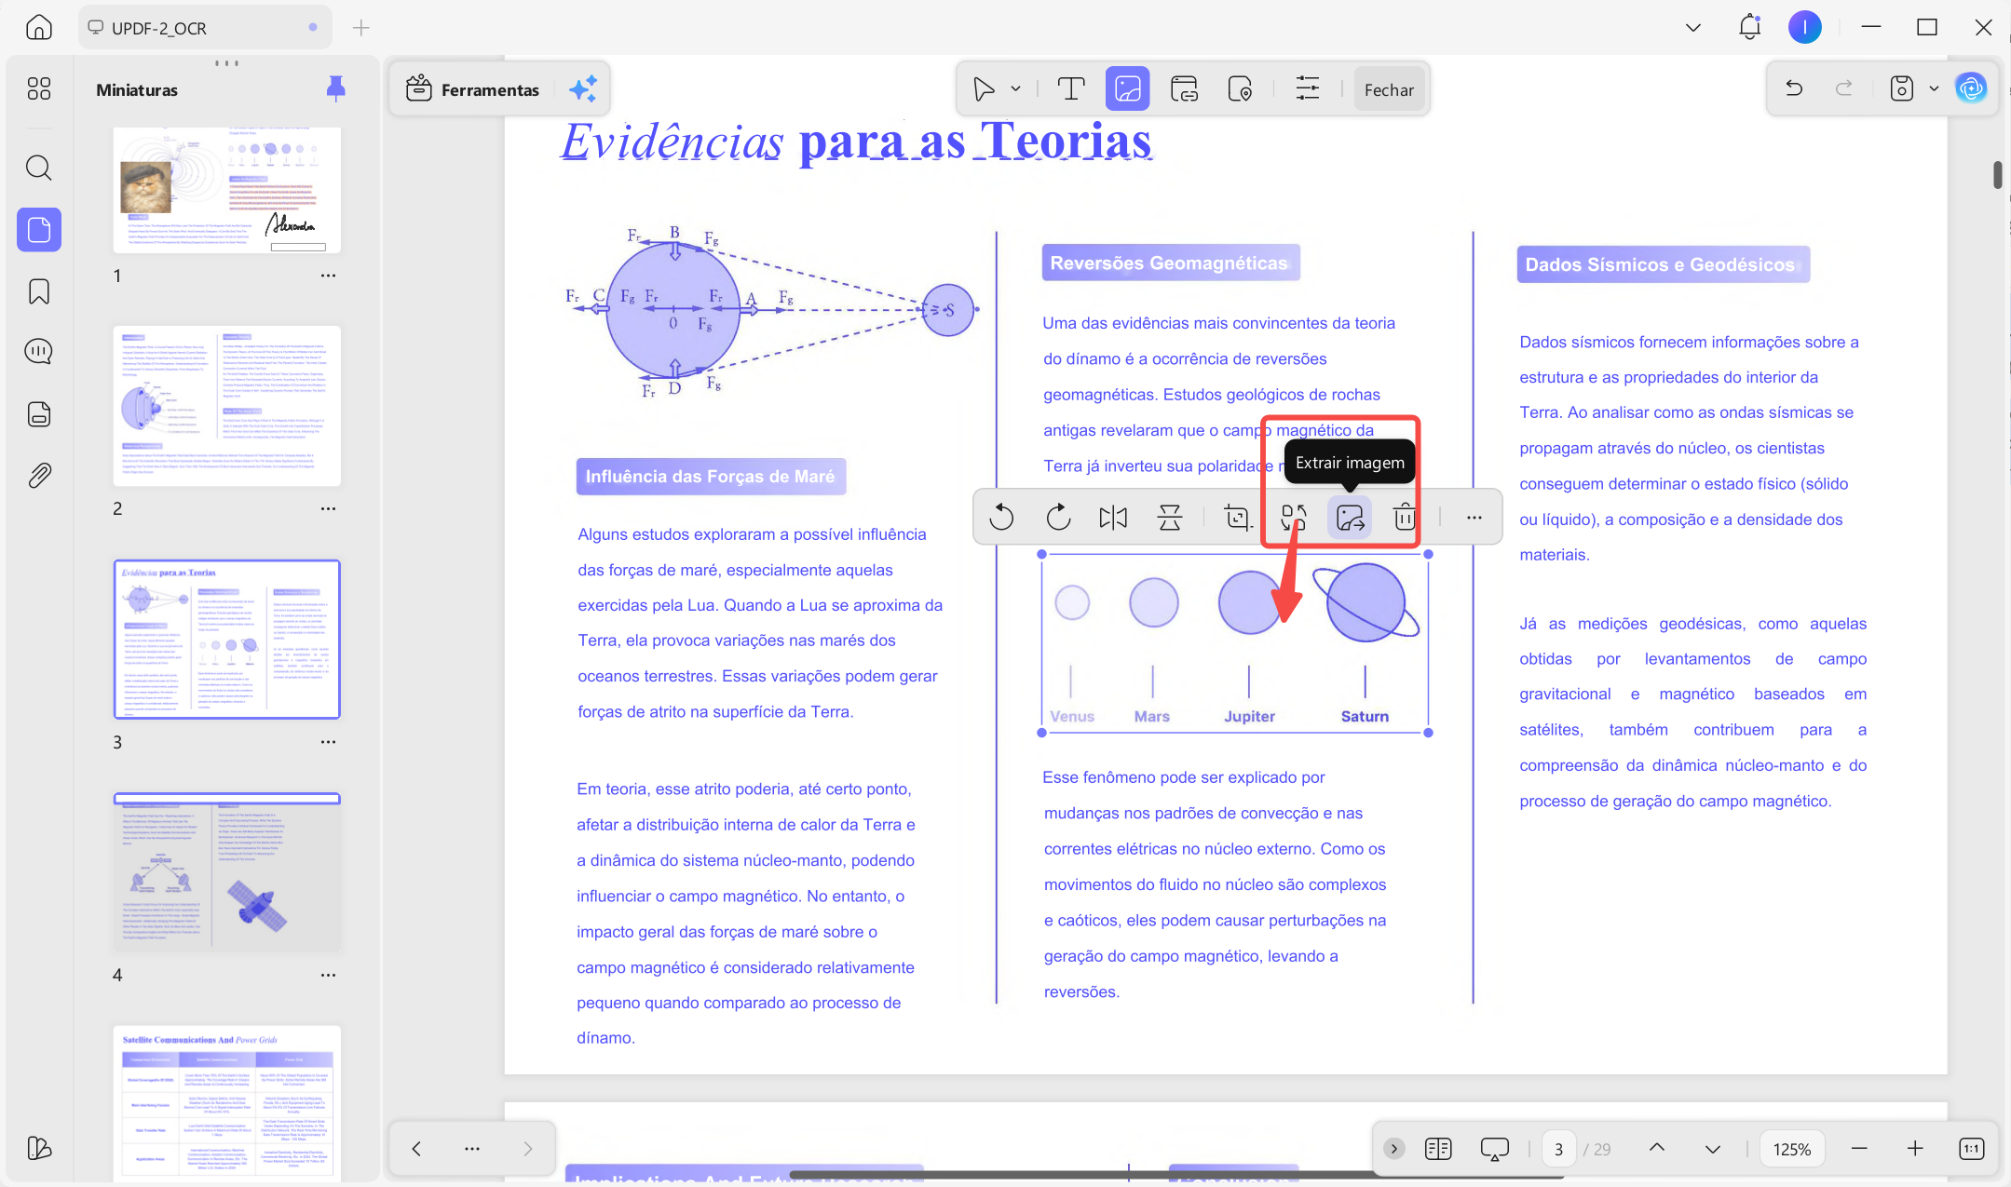Click the Fechar button
Screen dimensions: 2011x1187
click(x=1389, y=89)
